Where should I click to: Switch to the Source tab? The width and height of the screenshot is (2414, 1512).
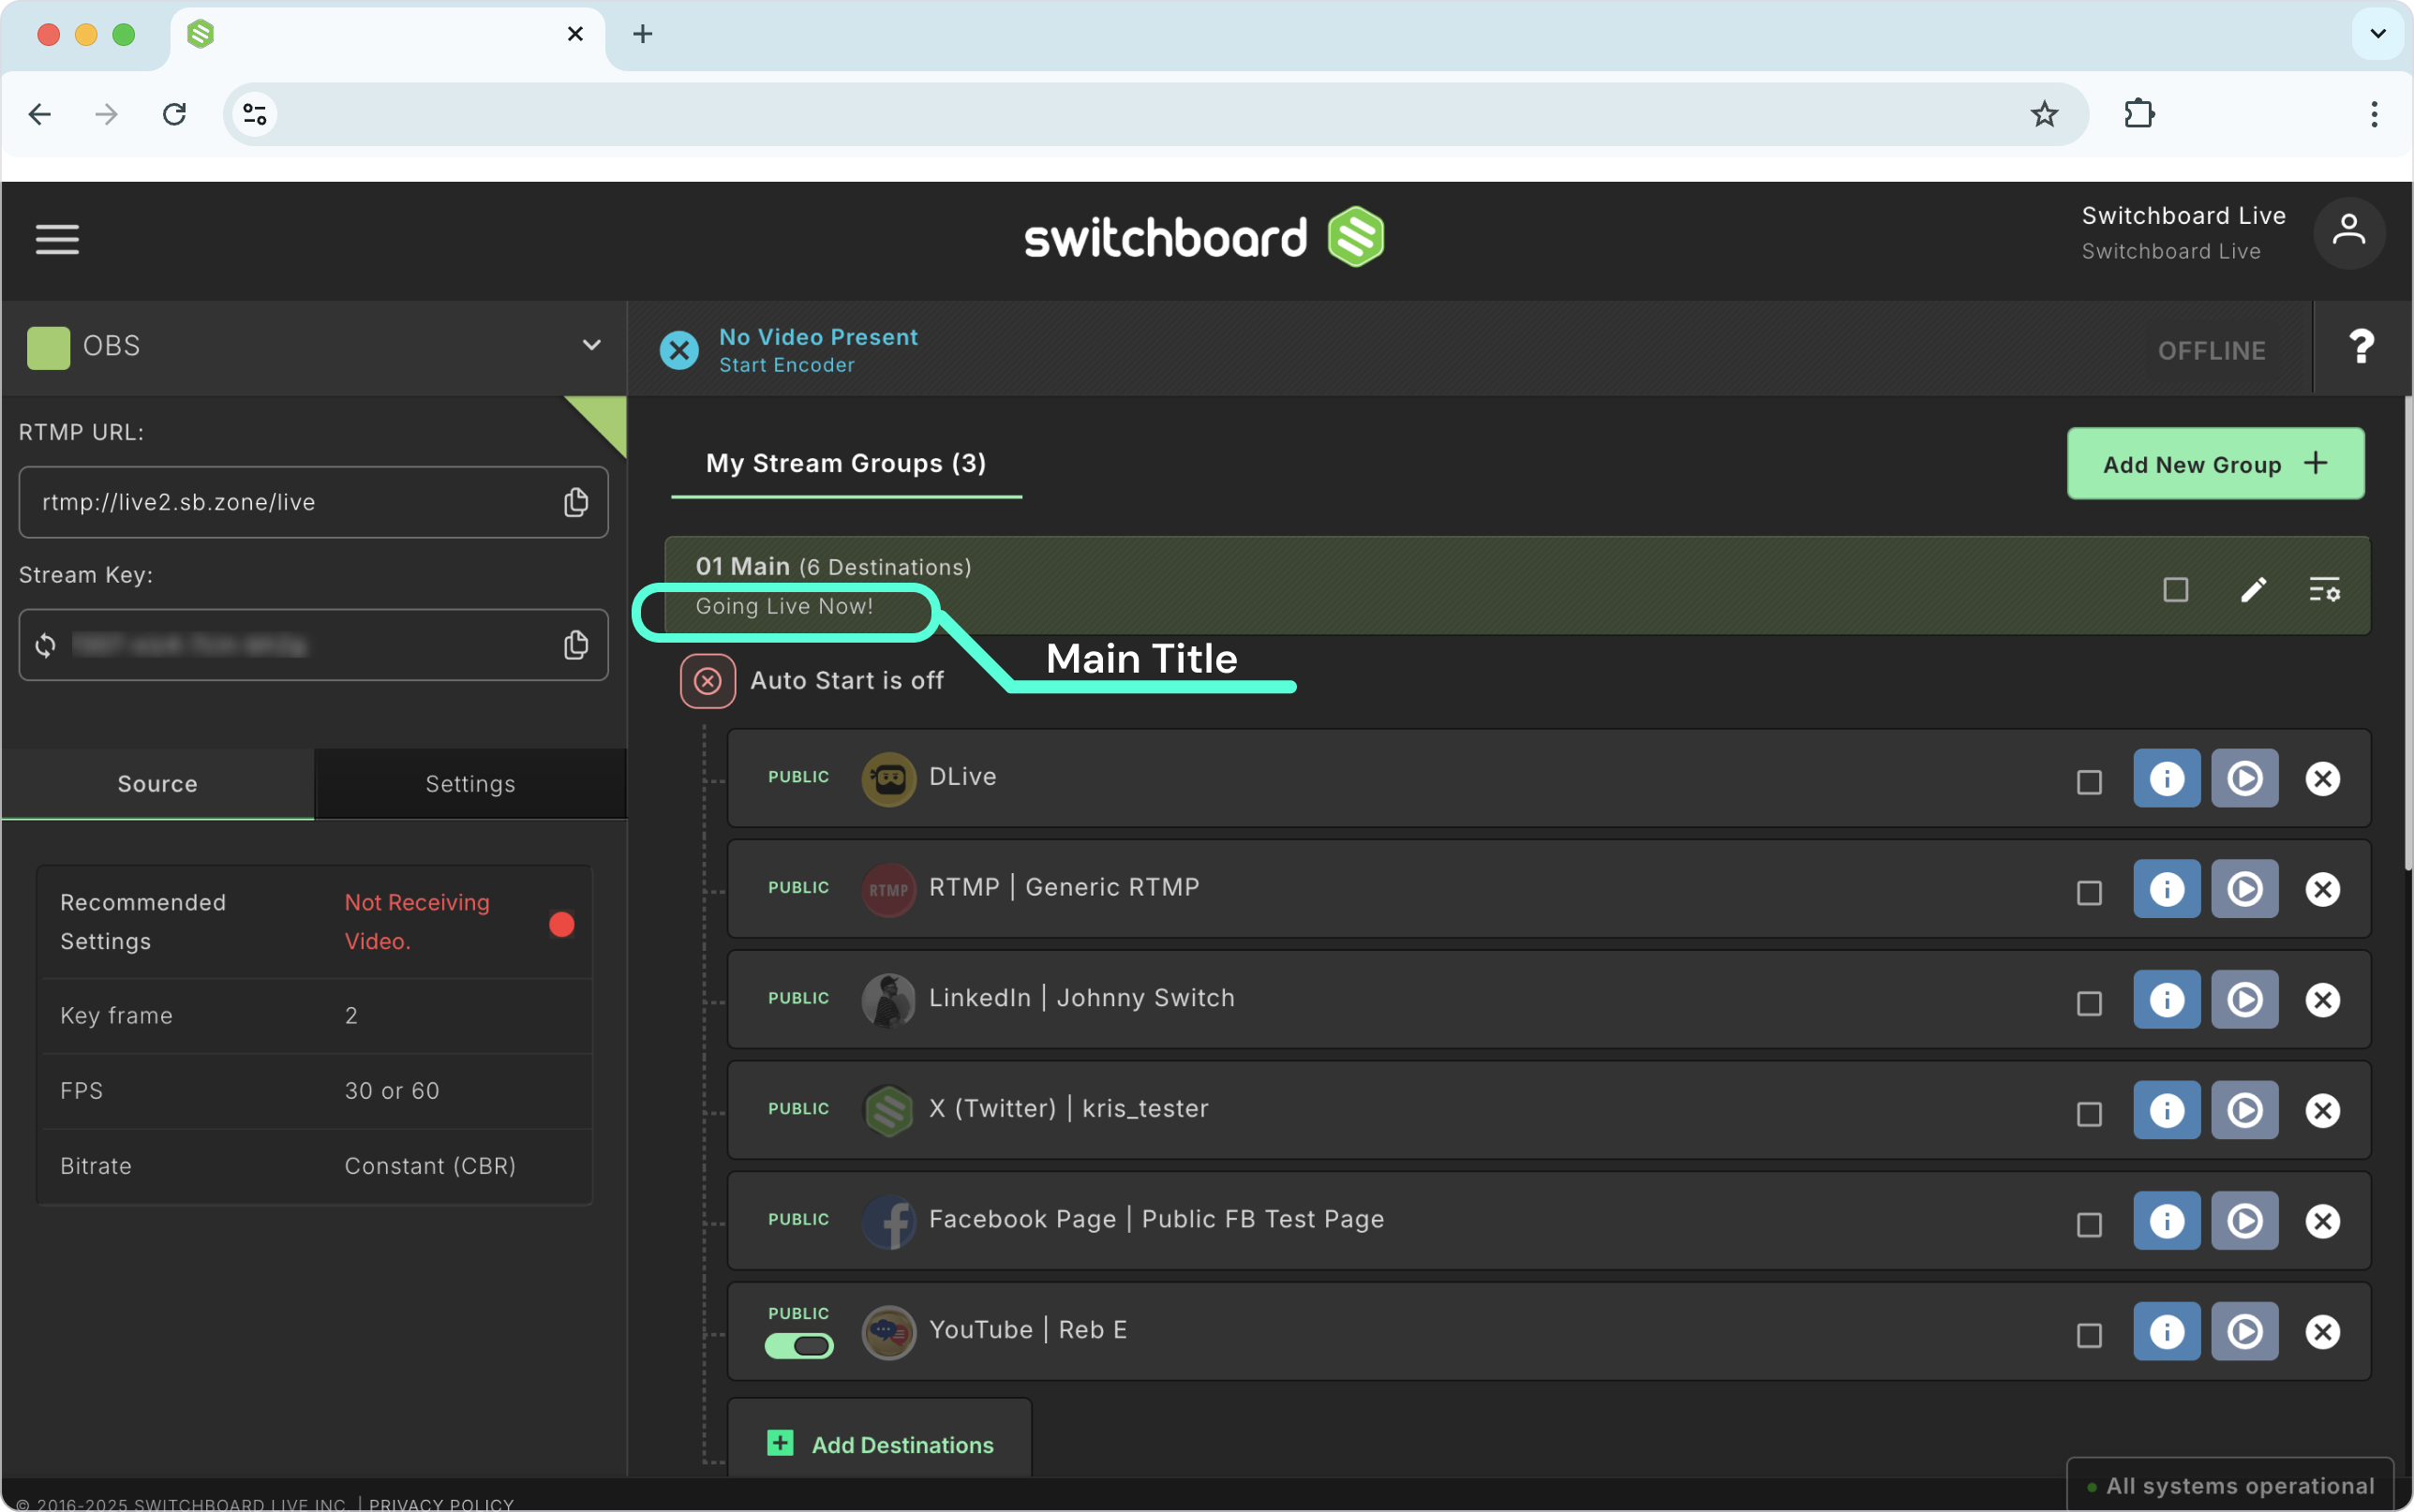pos(157,784)
